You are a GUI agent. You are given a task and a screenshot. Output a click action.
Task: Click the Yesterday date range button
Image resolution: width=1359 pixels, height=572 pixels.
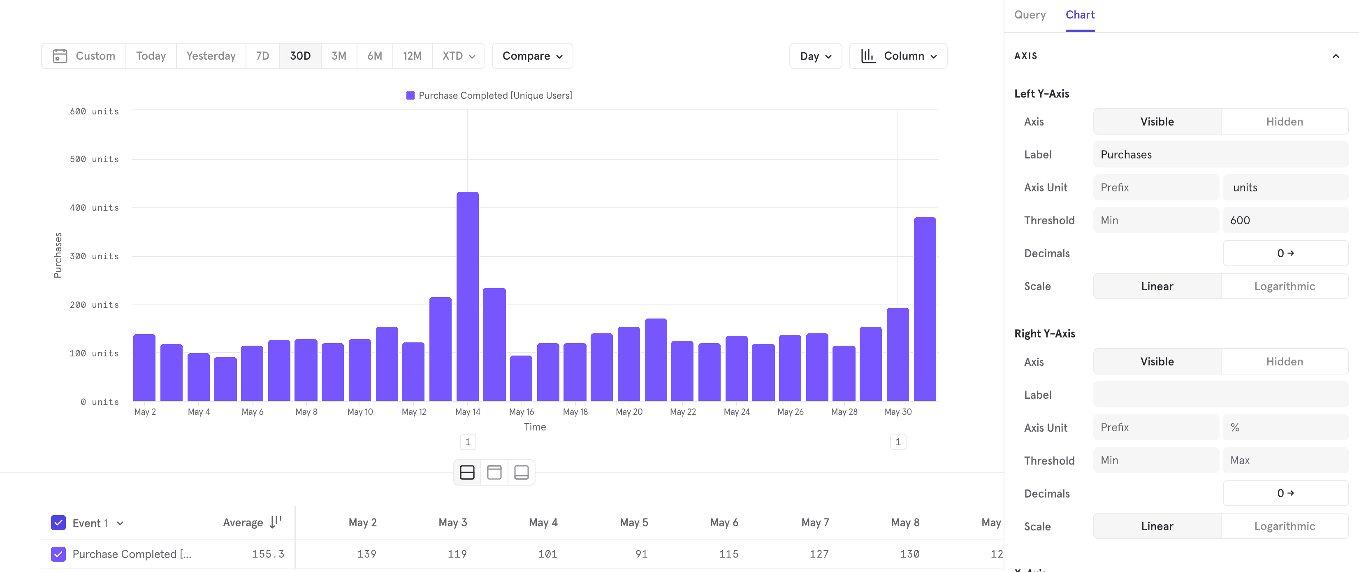point(211,56)
